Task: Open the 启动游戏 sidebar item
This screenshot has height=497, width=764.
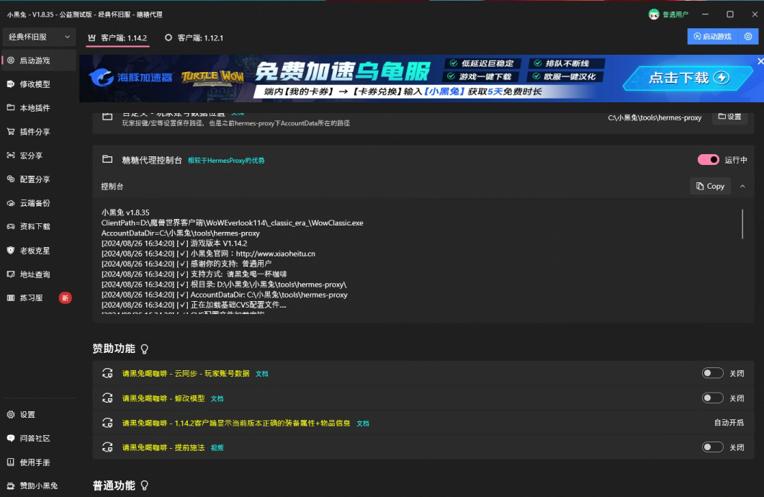Action: pyautogui.click(x=39, y=61)
